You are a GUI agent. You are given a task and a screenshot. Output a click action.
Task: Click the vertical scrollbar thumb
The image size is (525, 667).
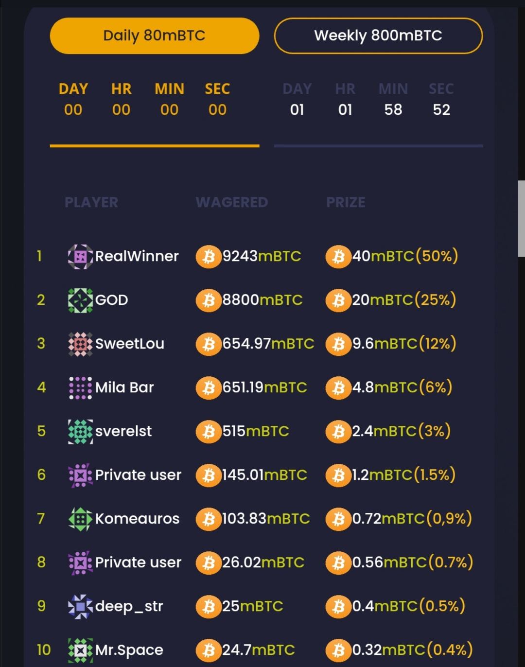[521, 219]
